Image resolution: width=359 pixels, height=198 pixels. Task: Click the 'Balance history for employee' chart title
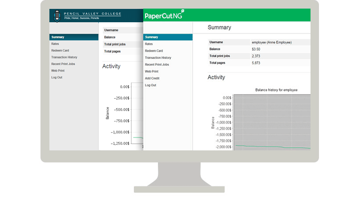pos(276,90)
